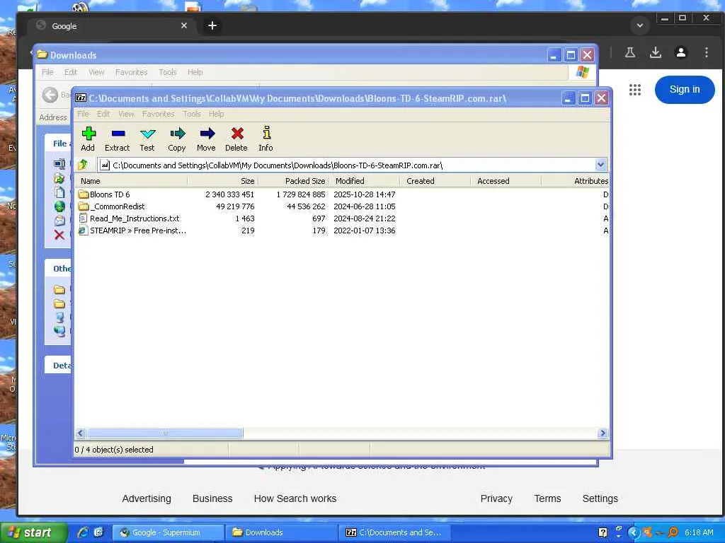
Task: Sort by the Attributes column header
Action: coord(576,181)
